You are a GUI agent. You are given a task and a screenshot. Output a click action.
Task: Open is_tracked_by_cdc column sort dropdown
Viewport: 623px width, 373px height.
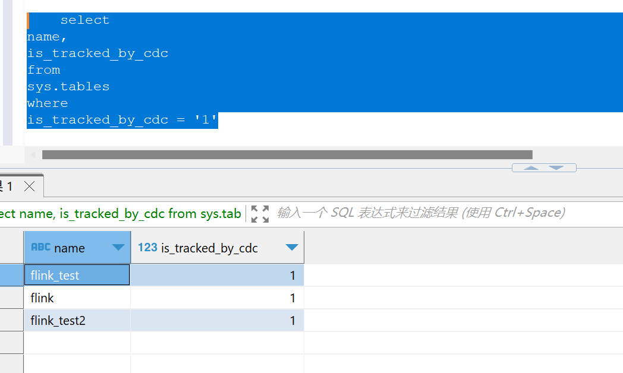(292, 248)
